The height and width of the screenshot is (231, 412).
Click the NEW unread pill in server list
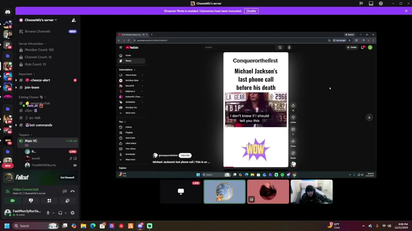click(x=8, y=166)
